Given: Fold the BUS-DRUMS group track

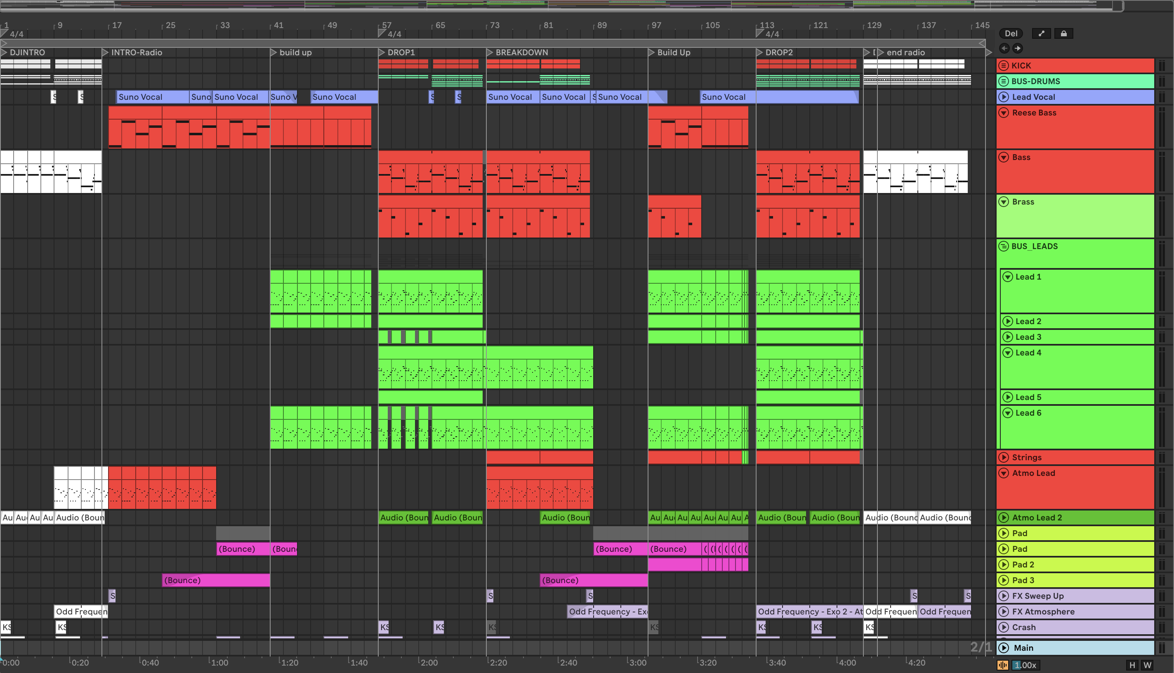Looking at the screenshot, I should click(x=1003, y=81).
